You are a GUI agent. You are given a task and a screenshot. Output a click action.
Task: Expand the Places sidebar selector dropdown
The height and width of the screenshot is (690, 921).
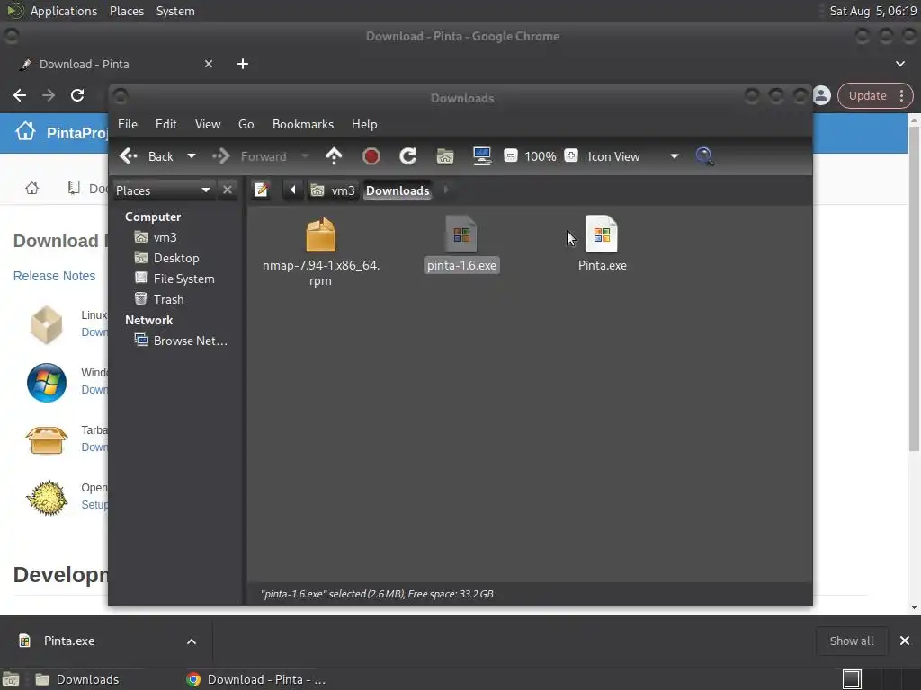pos(164,190)
